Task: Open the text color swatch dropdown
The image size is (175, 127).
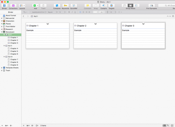Action: 96,12
